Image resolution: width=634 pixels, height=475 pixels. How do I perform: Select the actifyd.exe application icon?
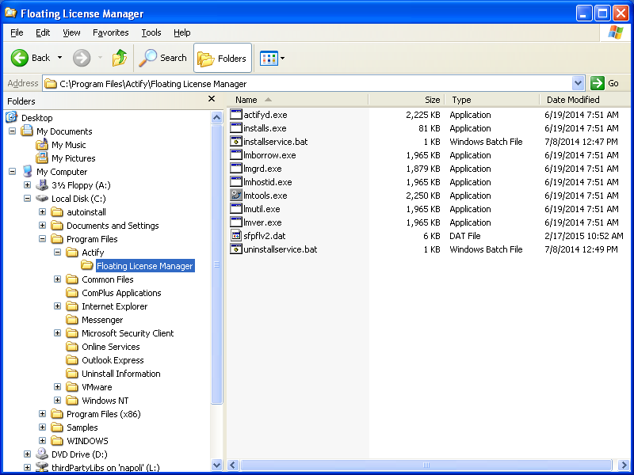tap(236, 115)
